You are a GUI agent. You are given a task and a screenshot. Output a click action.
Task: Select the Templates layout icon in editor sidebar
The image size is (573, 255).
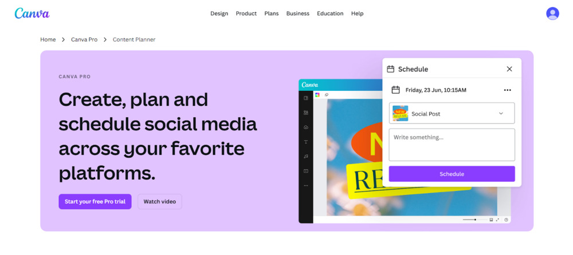306,98
